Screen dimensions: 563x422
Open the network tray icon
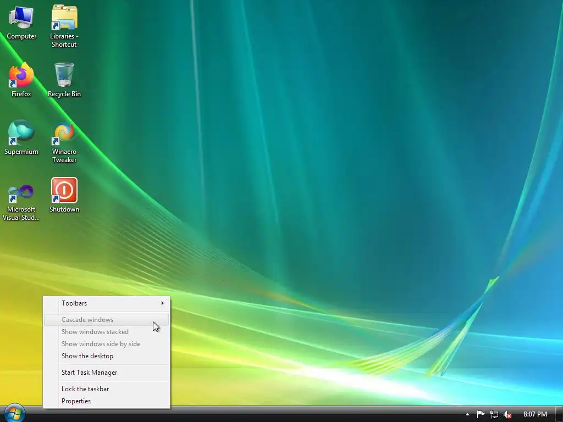[x=494, y=414]
